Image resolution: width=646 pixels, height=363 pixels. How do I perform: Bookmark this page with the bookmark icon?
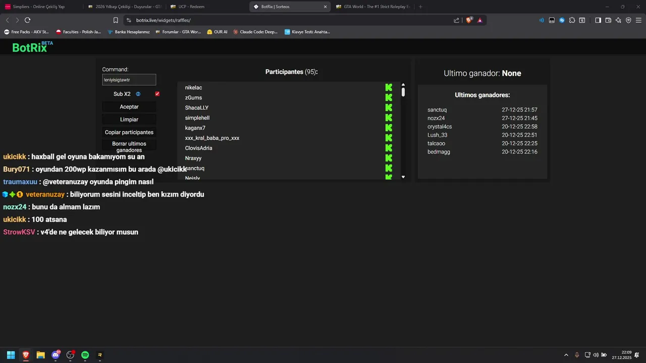[116, 20]
